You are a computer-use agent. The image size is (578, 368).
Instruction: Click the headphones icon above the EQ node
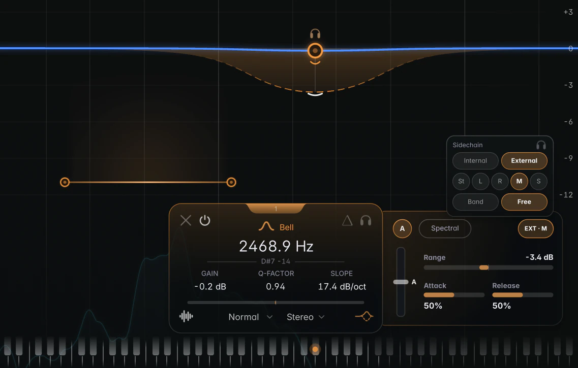click(315, 34)
